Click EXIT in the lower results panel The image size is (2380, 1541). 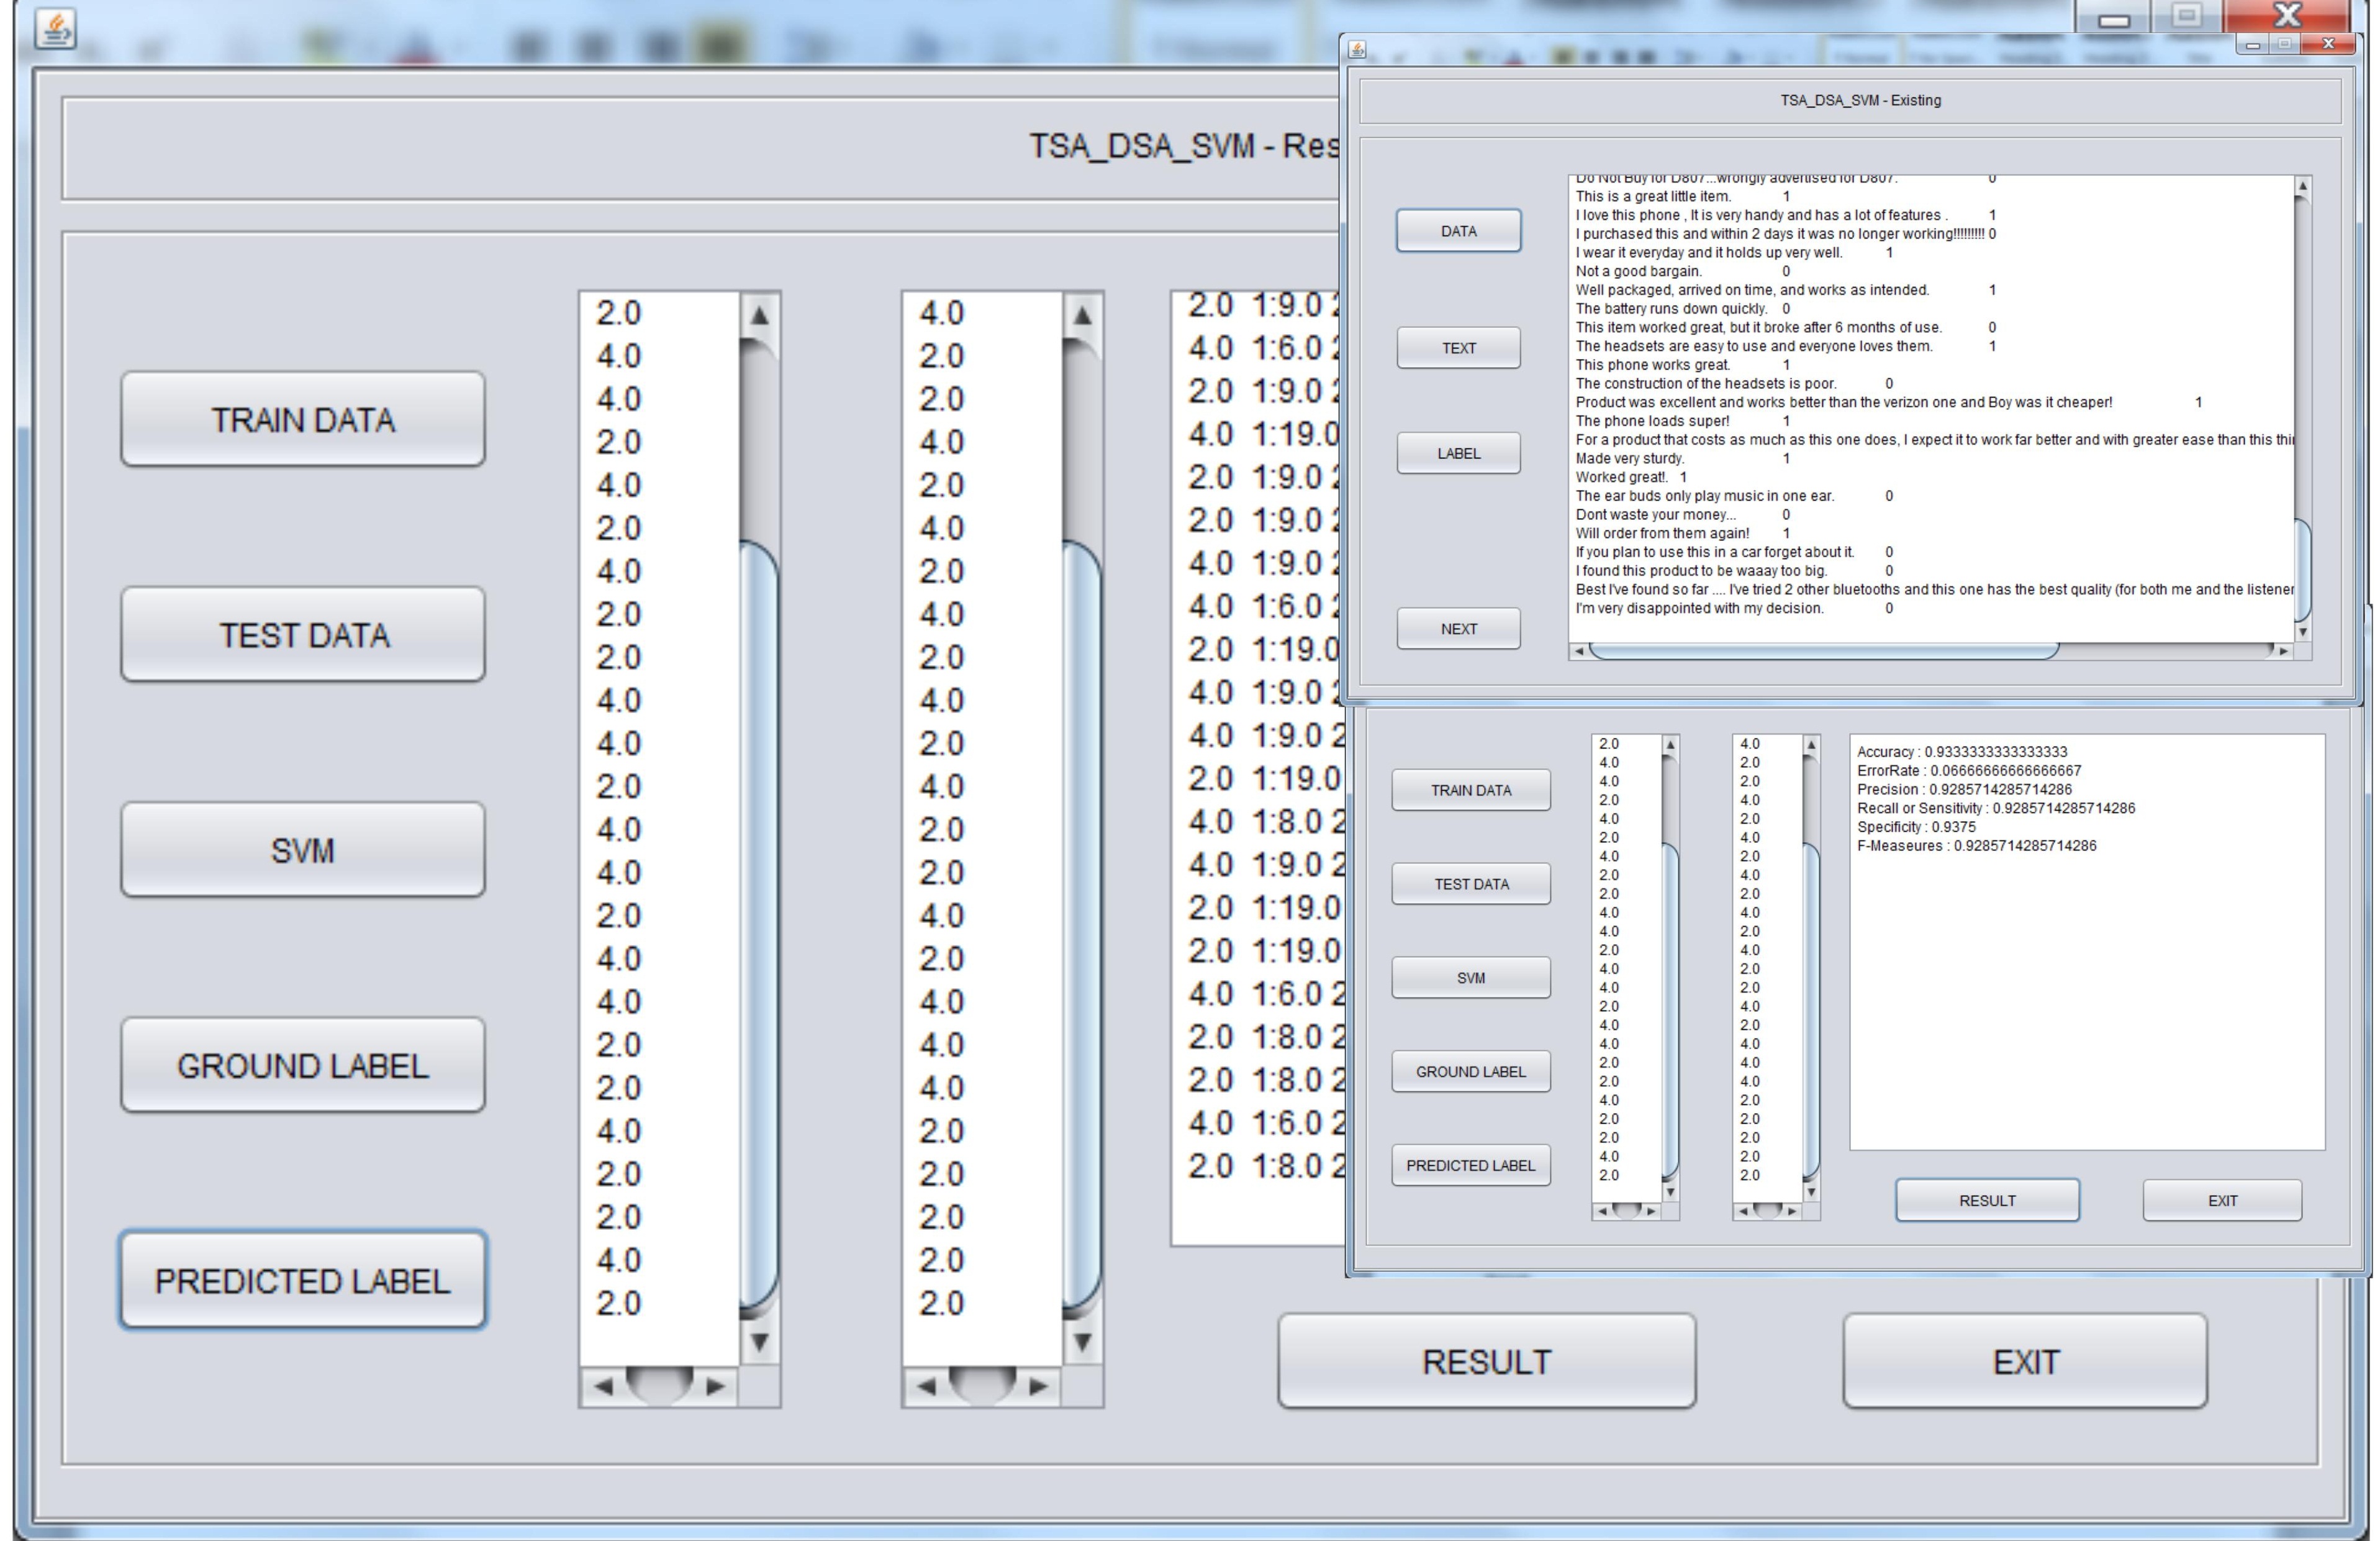[2222, 1200]
